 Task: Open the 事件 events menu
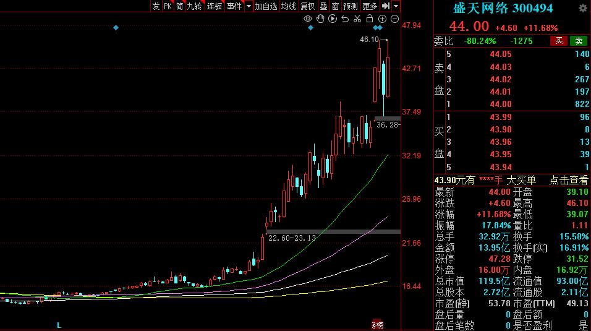[x=234, y=6]
